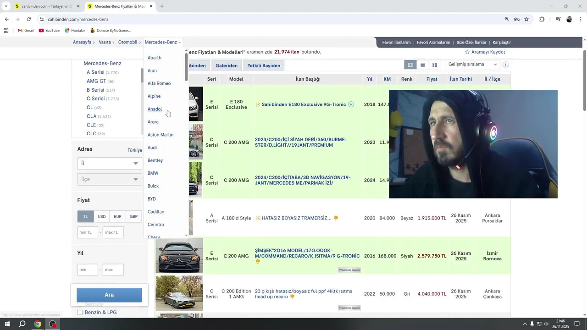Go to Anasayfa breadcrumb
This screenshot has width=587, height=330.
tap(82, 42)
